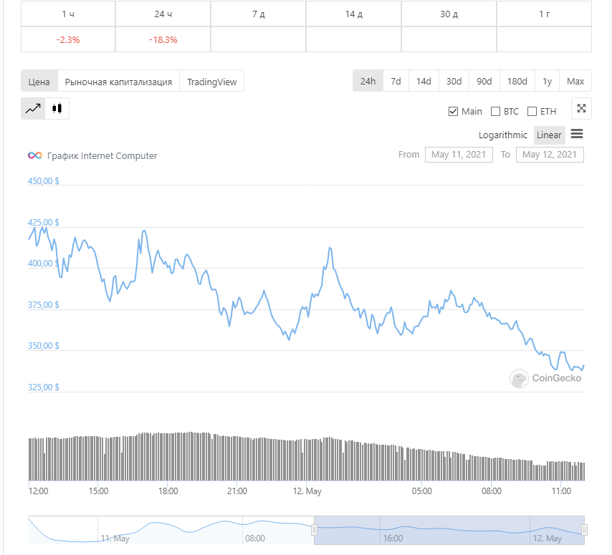Click the shaded navigator selection area
The width and height of the screenshot is (612, 555).
click(x=449, y=530)
